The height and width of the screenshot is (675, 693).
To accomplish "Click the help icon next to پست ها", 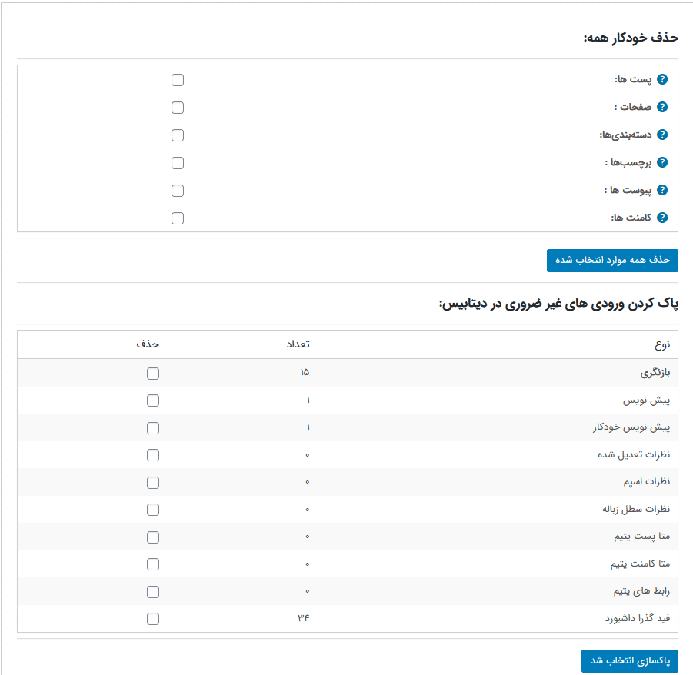I will click(662, 79).
